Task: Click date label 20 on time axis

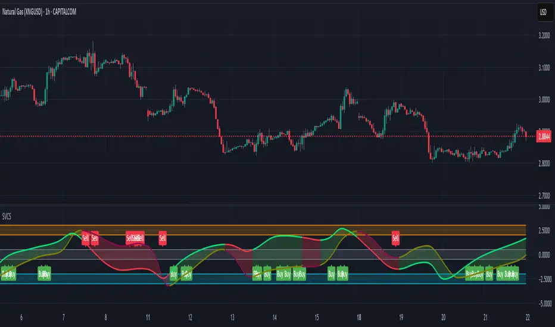Action: pos(443,317)
